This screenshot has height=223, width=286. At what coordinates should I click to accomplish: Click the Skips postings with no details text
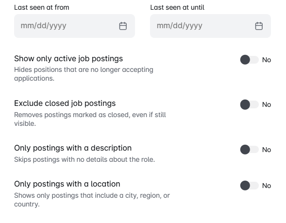click(x=84, y=159)
